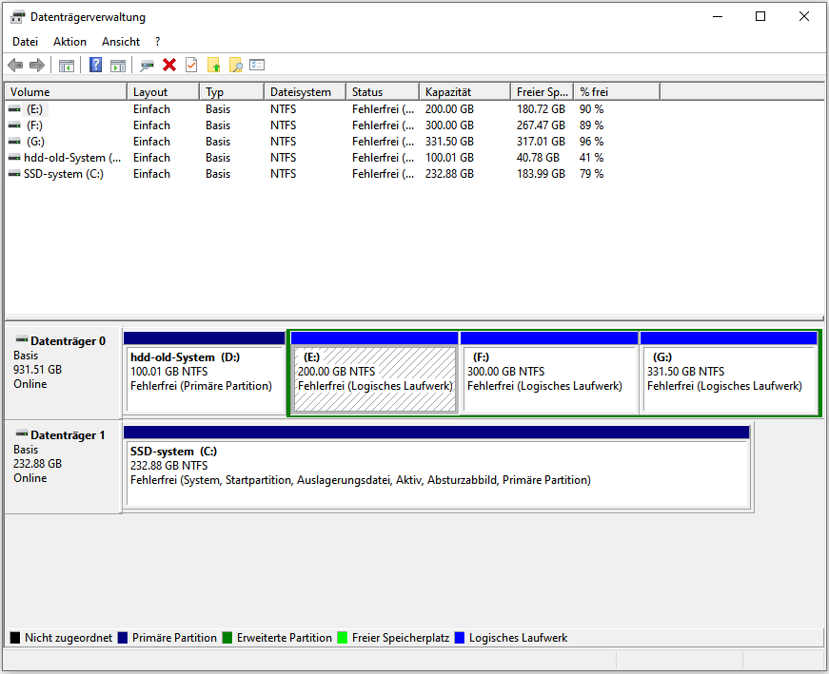Screen dimensions: 829x674
Task: Click the folder with green arrow icon
Action: click(213, 65)
